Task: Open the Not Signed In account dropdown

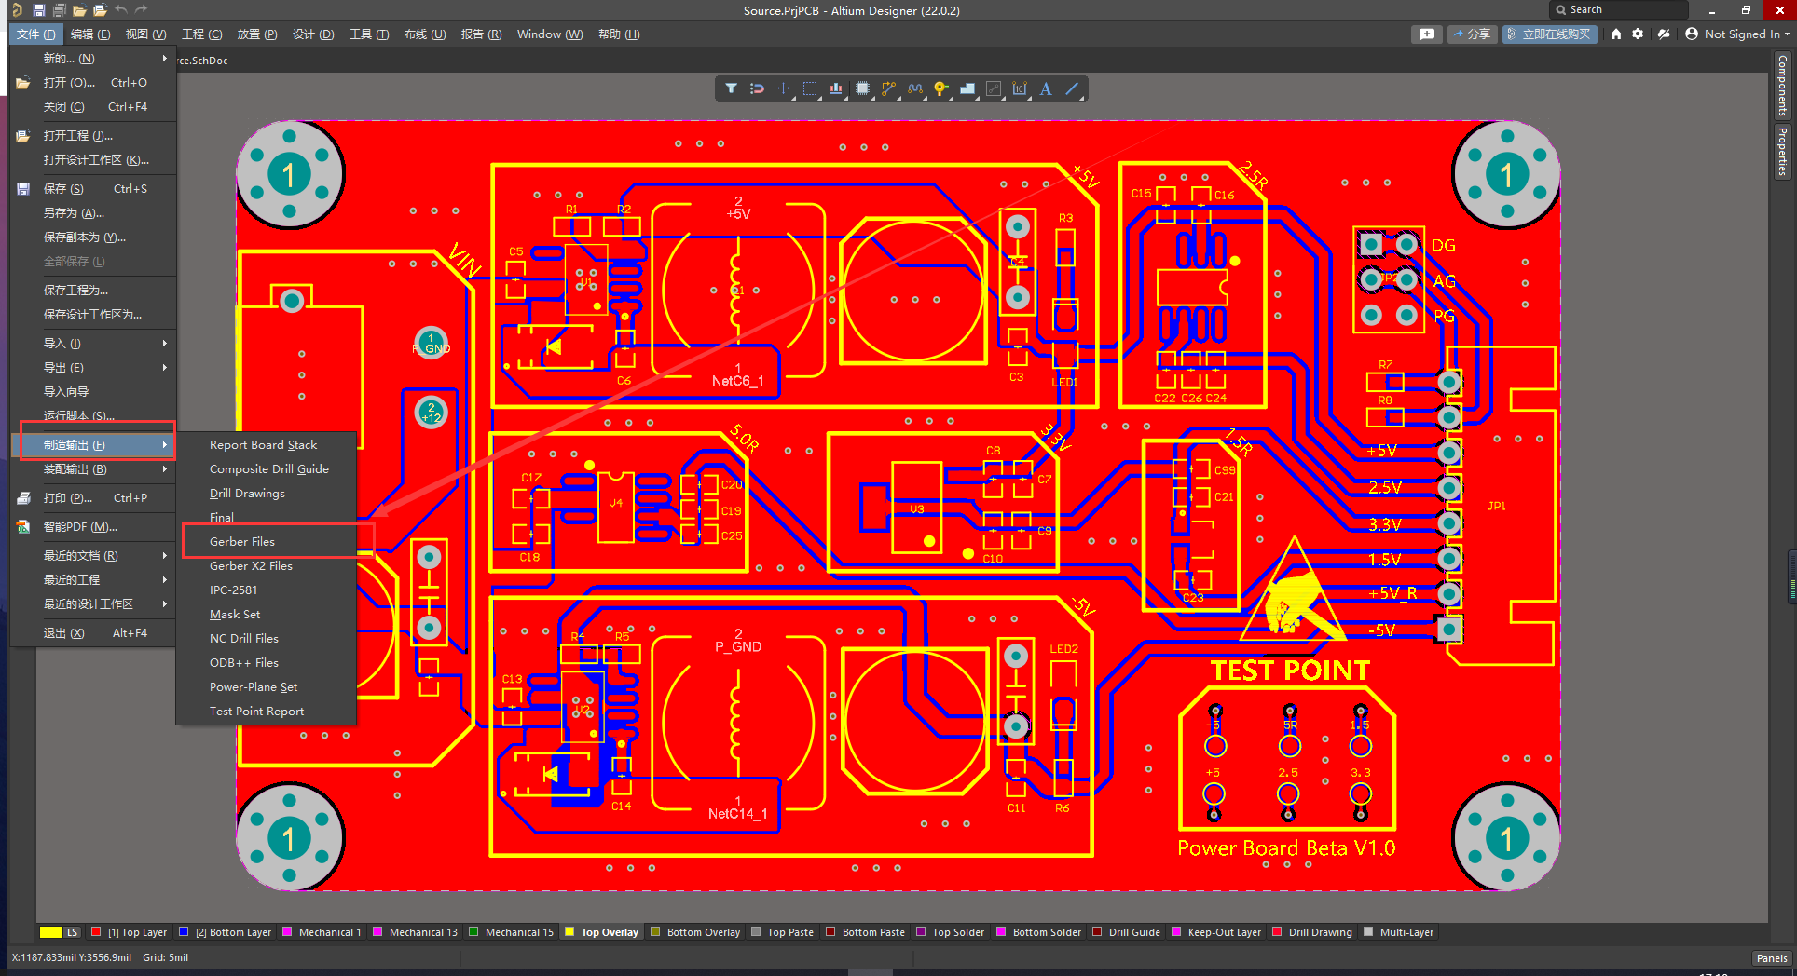Action: (x=1739, y=34)
